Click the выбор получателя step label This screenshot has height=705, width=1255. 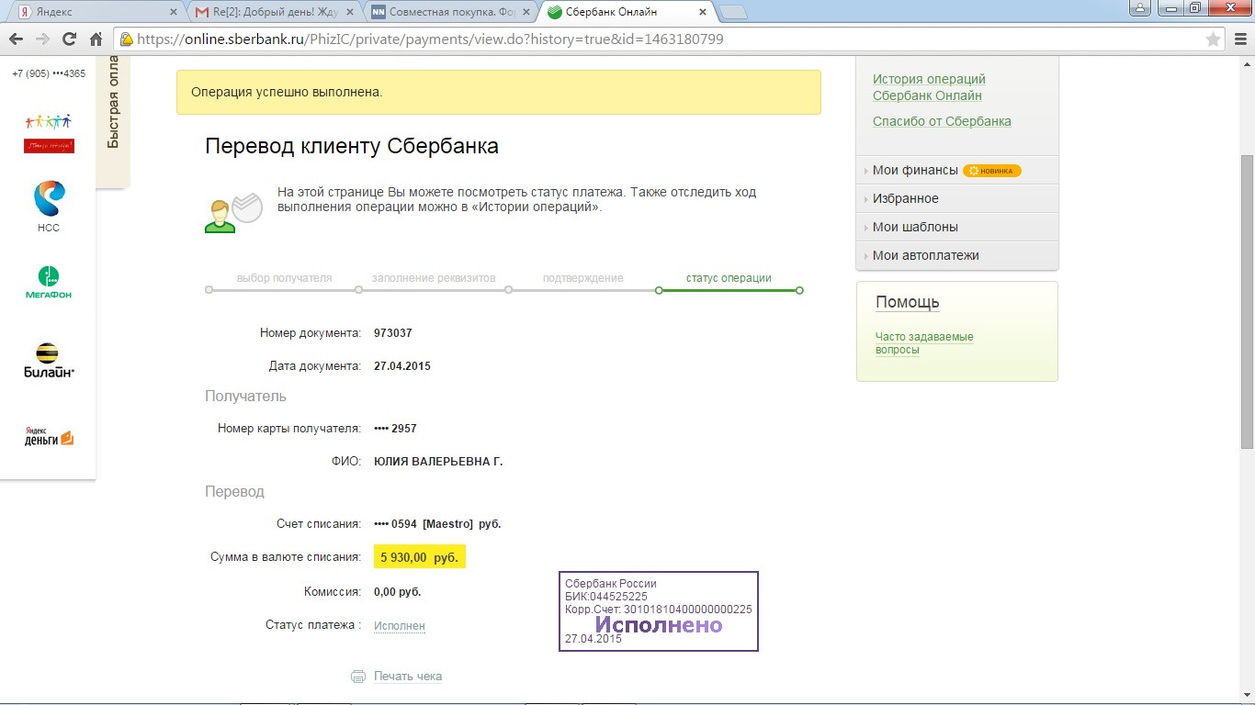[x=285, y=278]
